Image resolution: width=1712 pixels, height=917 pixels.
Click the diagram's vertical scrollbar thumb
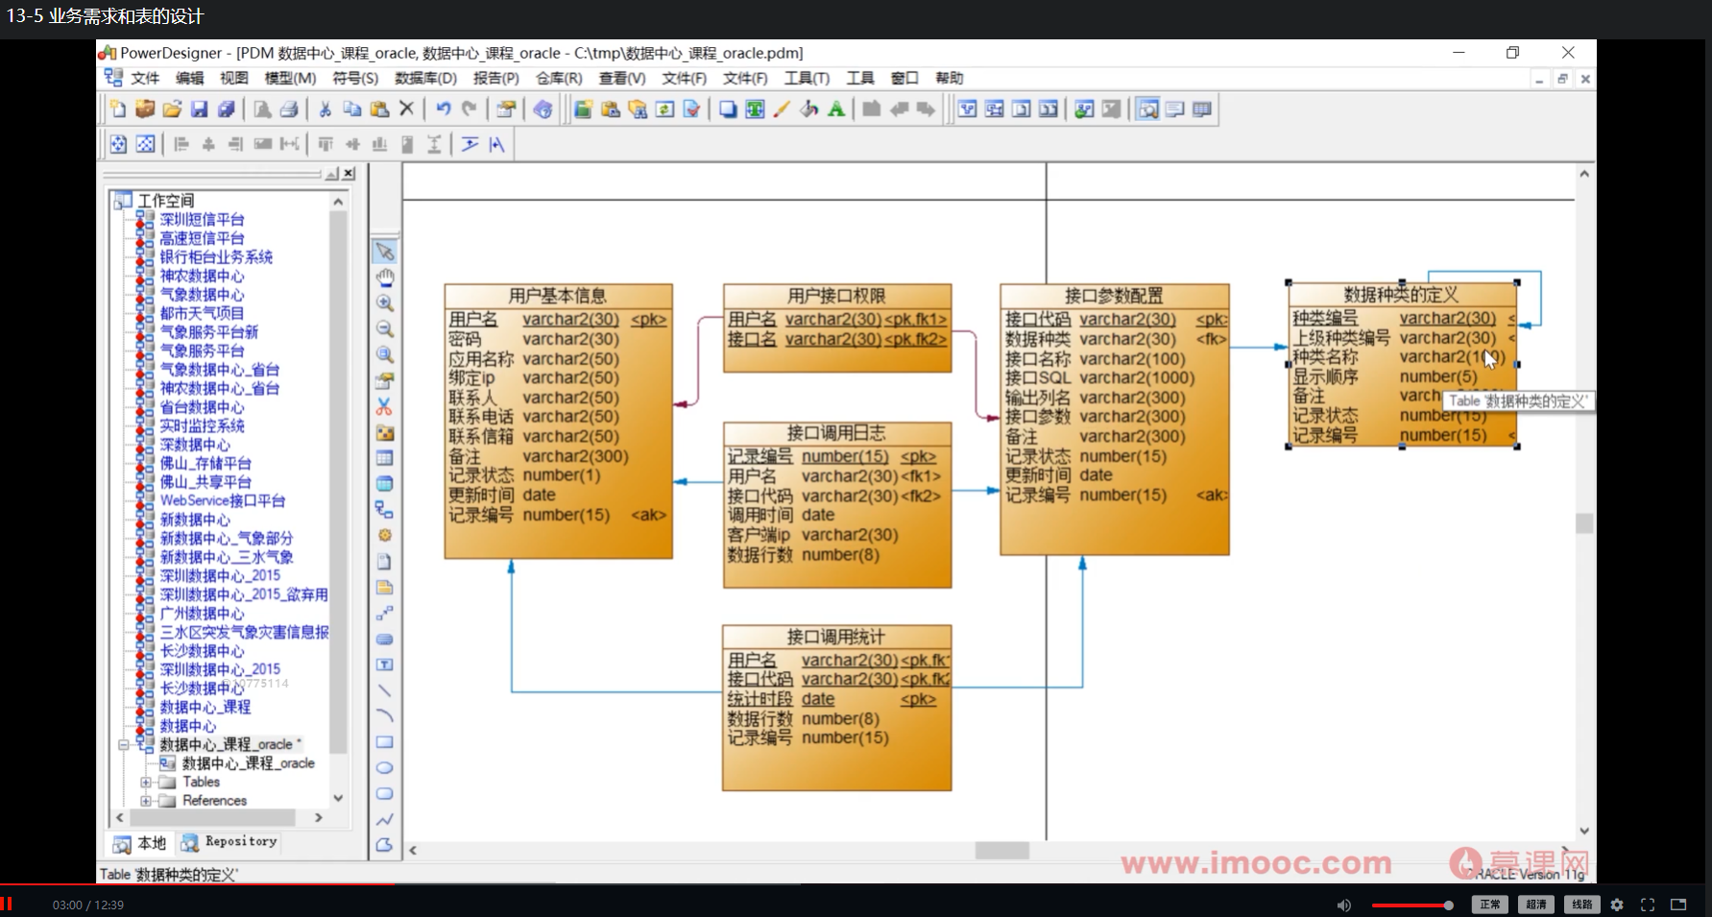1584,523
